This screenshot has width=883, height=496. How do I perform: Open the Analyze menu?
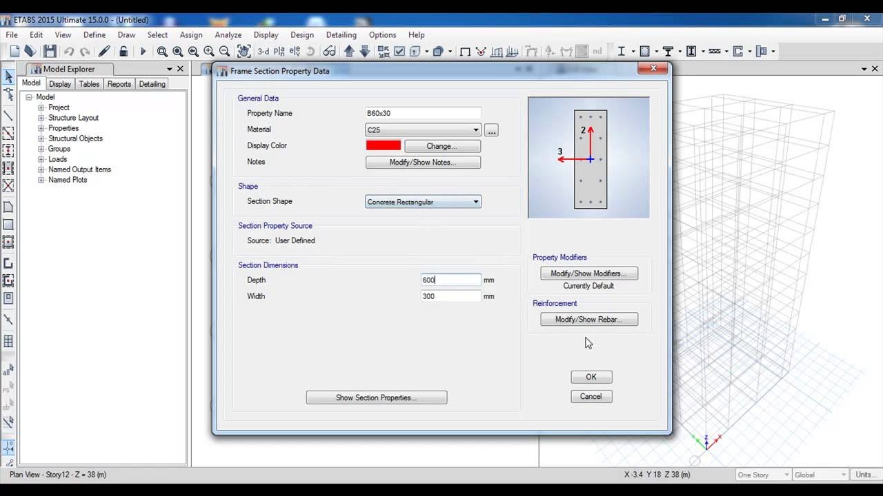[228, 34]
